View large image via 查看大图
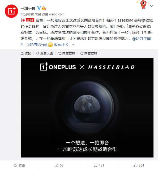The width and height of the screenshot is (158, 170). pos(45,53)
